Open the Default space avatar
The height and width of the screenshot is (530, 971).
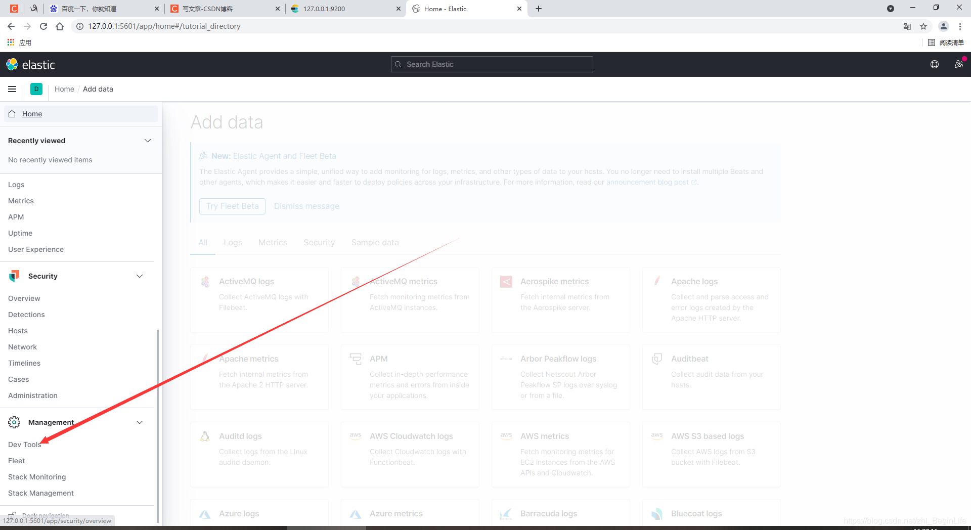click(36, 89)
